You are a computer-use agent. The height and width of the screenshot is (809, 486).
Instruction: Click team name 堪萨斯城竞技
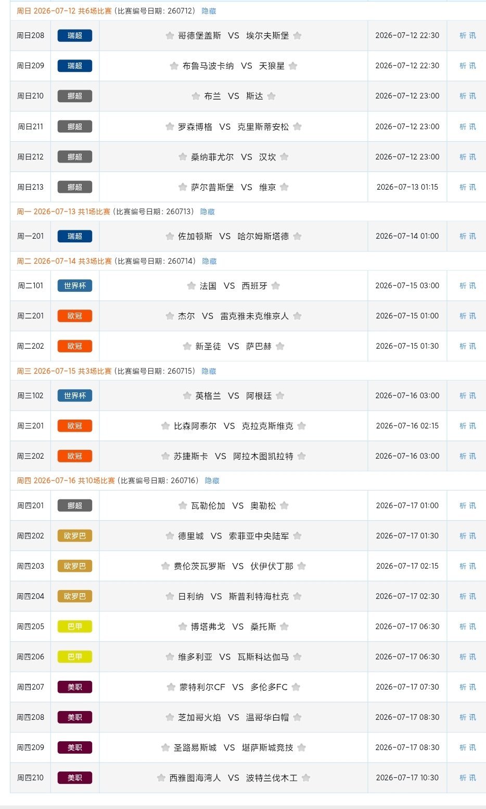267,747
